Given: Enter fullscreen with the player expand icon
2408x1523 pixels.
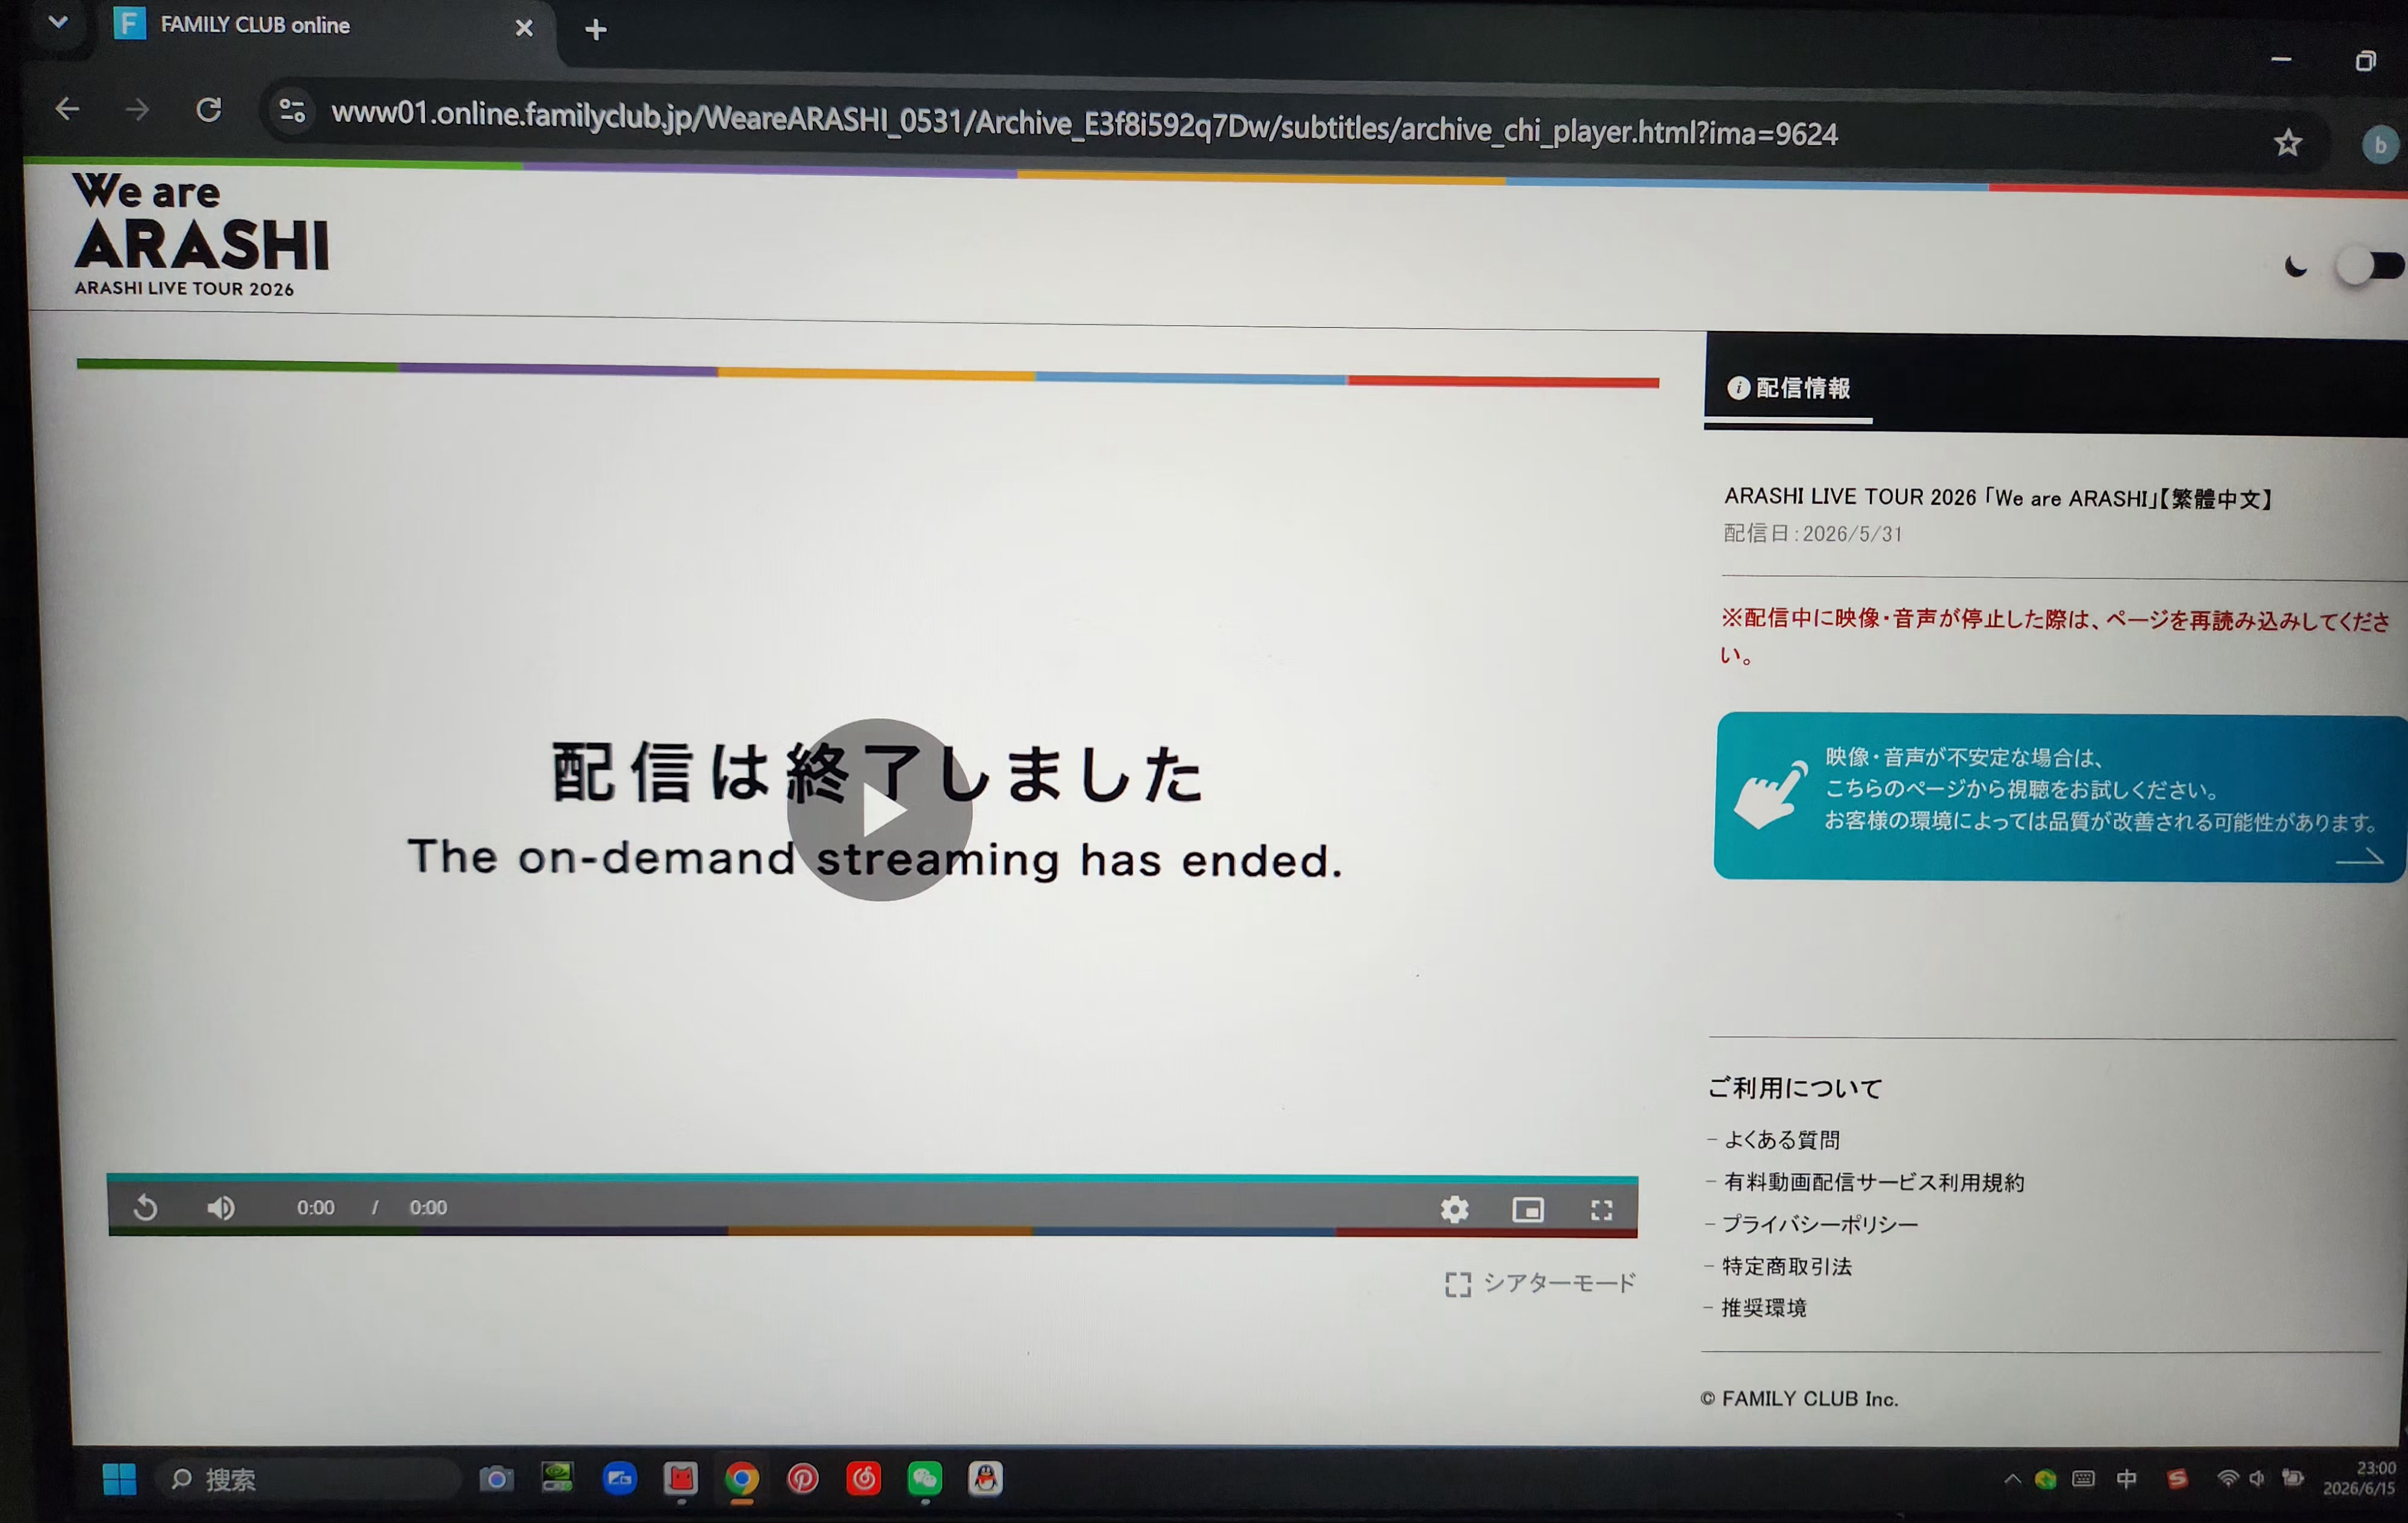Looking at the screenshot, I should point(1601,1211).
